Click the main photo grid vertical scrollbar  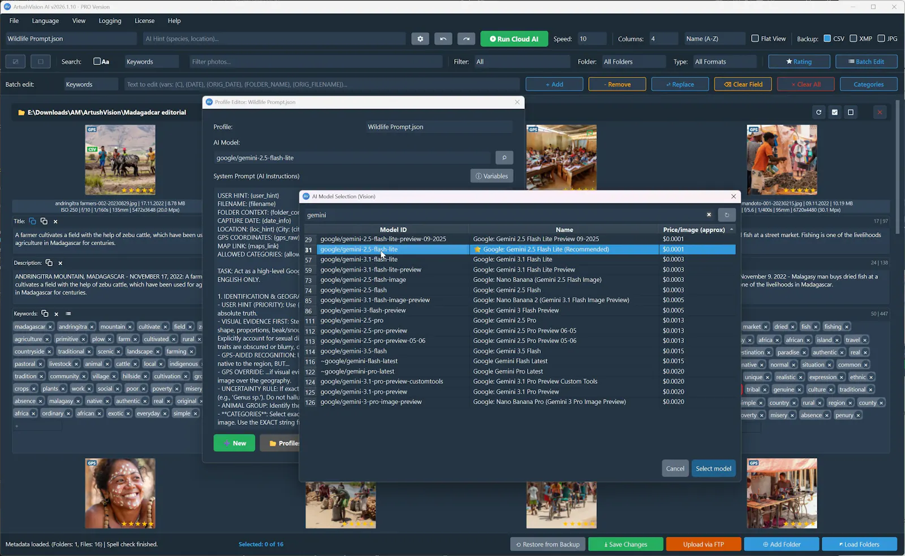tap(898, 167)
